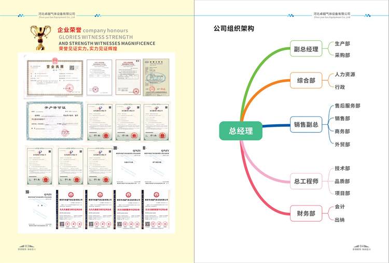389x263 pixels.
Task: Select the orange 综合部 node
Action: (305, 81)
